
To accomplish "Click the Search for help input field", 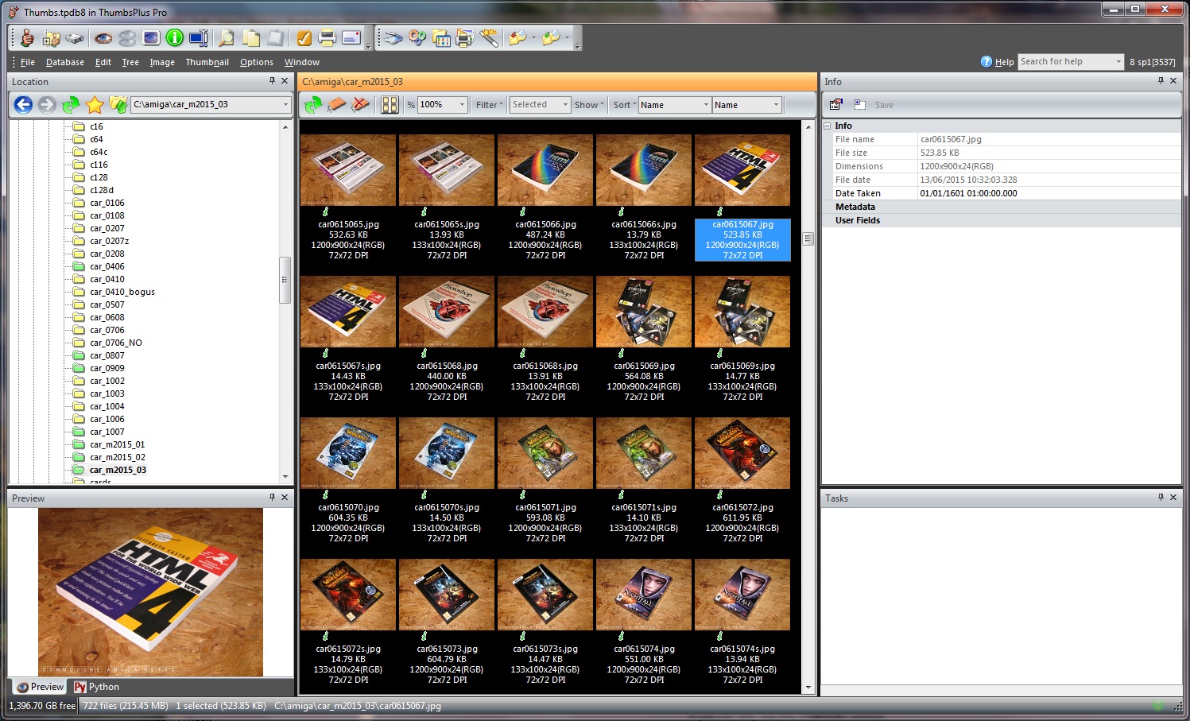I will click(1065, 61).
